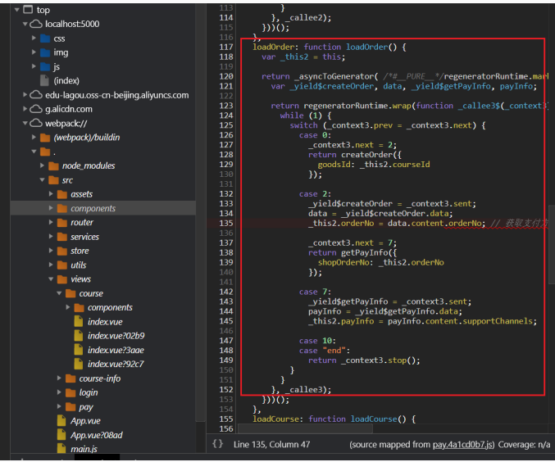The width and height of the screenshot is (555, 462).
Task: Set breakpoint on line number 135
Action: coord(226,223)
